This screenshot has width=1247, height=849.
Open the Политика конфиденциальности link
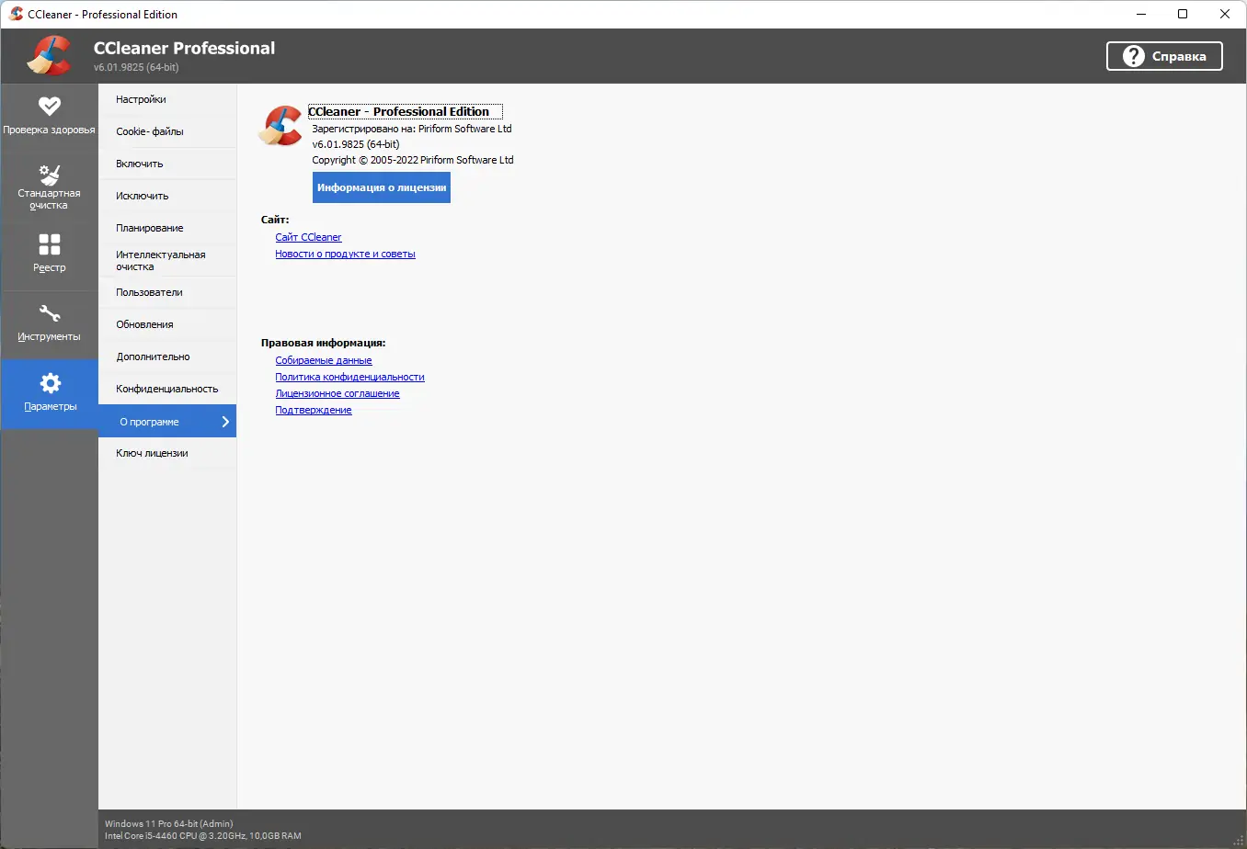349,377
